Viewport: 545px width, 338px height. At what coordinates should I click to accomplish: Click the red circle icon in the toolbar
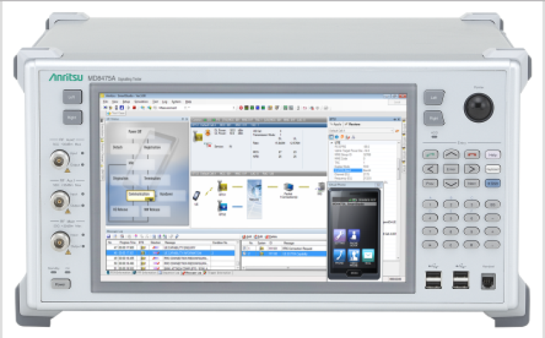coord(240,108)
